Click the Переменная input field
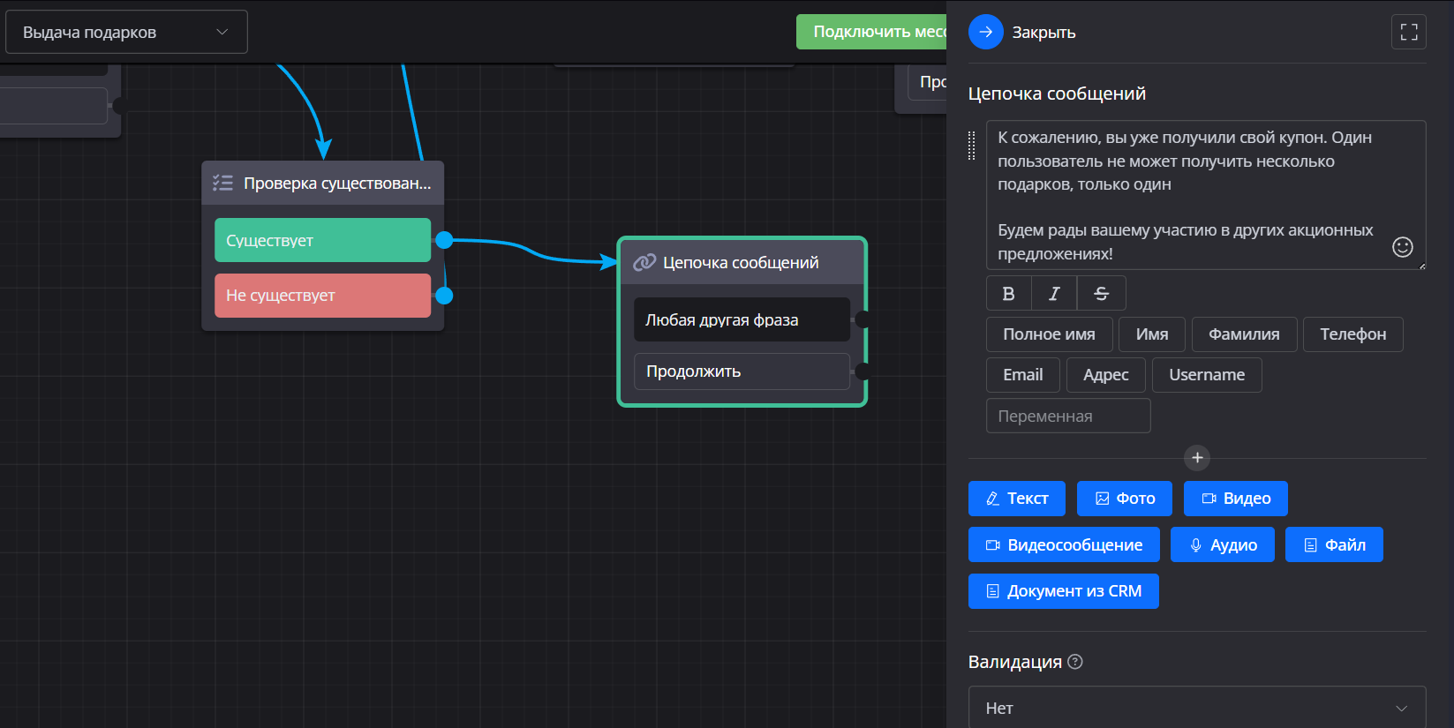The height and width of the screenshot is (728, 1454). (1067, 416)
